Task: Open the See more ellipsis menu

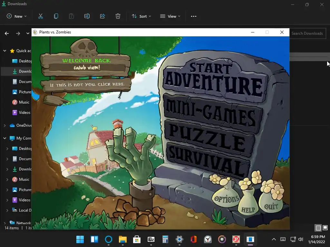Action: point(194,16)
